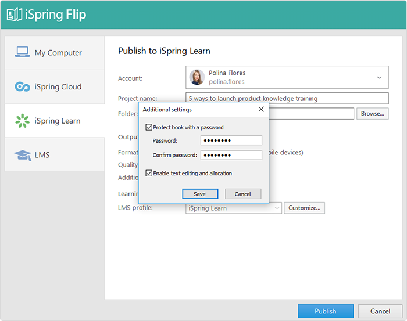Image resolution: width=407 pixels, height=321 pixels.
Task: Click the blue Publish button
Action: [326, 311]
